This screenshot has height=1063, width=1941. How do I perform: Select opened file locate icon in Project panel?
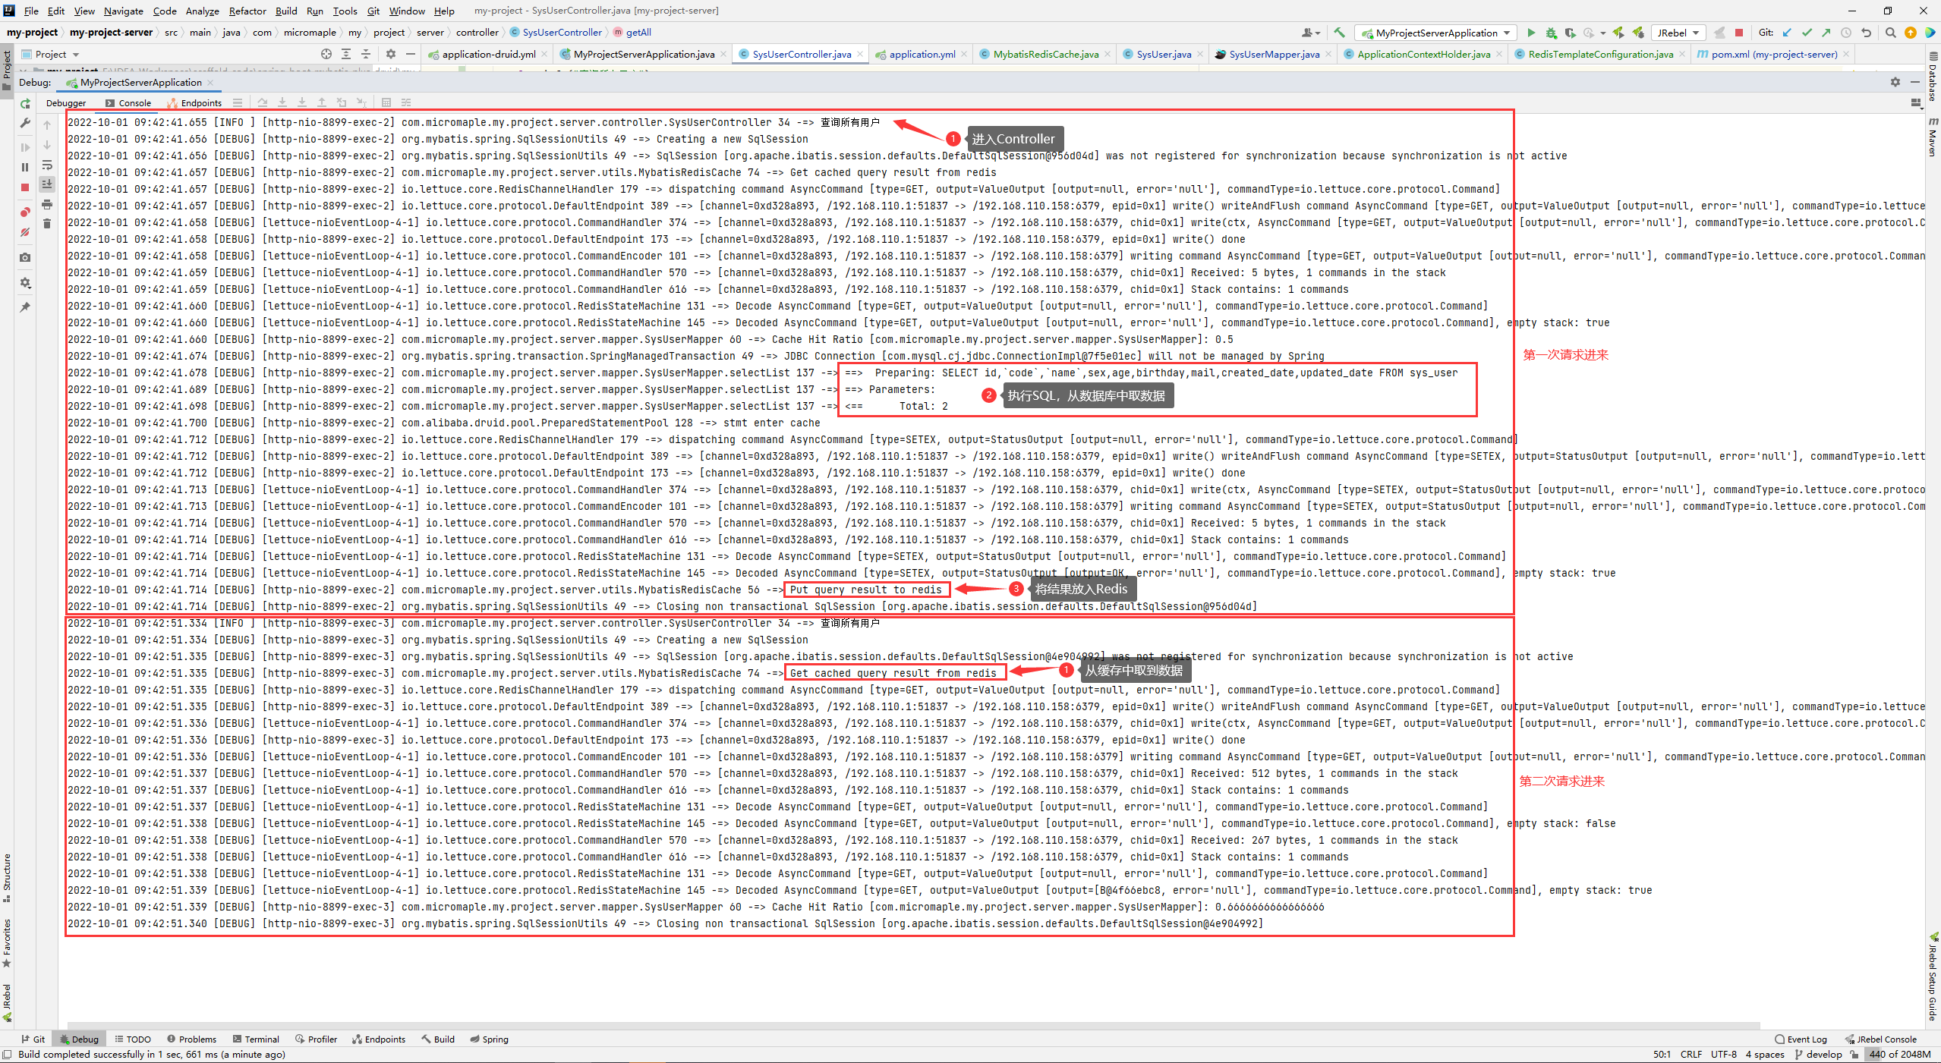(x=326, y=54)
